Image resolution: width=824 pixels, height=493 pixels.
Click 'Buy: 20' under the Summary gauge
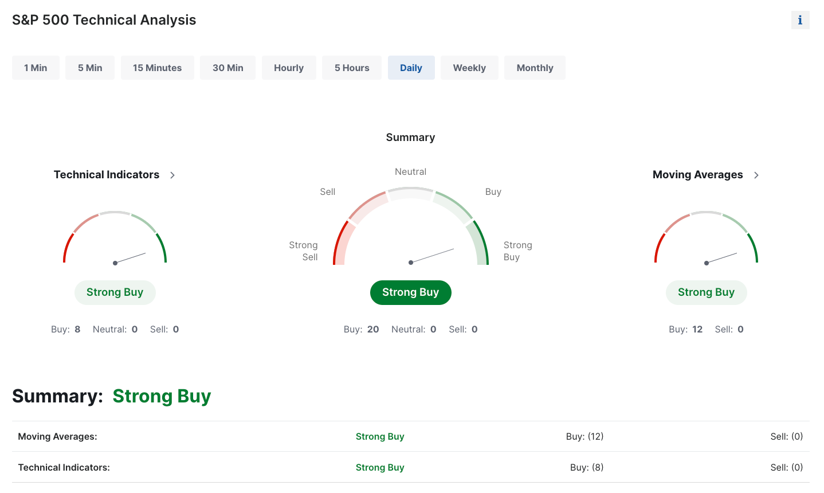pyautogui.click(x=362, y=330)
